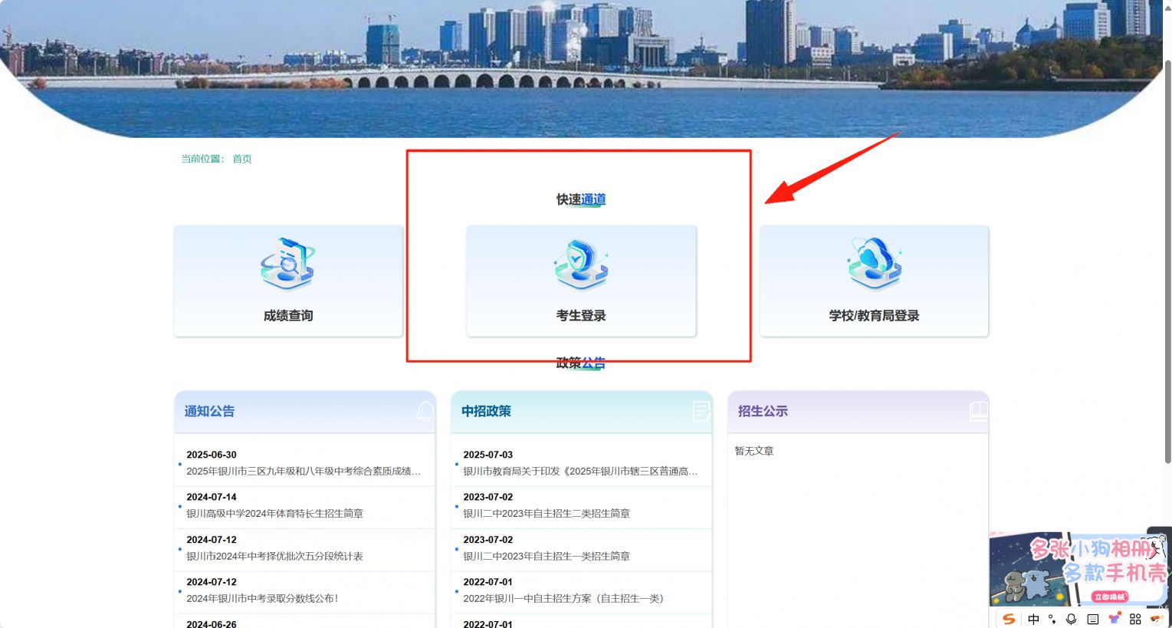Toggle the punctuation mode in IME bar

pyautogui.click(x=1052, y=619)
